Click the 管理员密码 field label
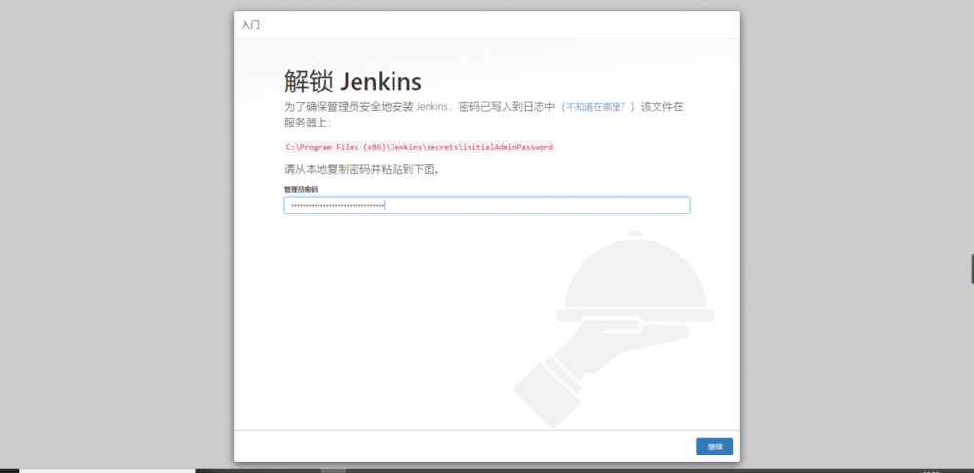The height and width of the screenshot is (473, 974). tap(301, 190)
